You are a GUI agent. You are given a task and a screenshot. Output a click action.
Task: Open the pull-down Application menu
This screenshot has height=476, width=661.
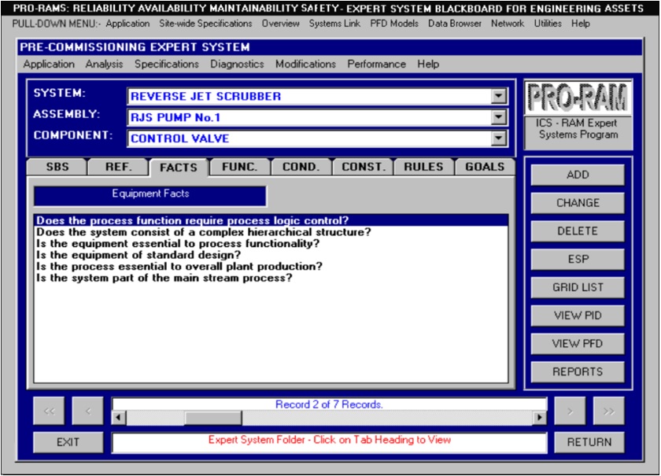tap(127, 24)
